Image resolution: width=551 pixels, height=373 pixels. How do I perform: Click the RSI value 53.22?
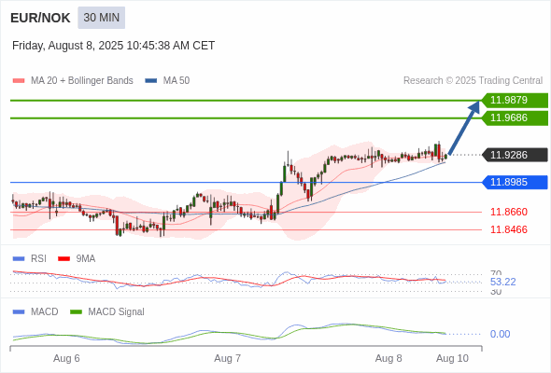(502, 282)
